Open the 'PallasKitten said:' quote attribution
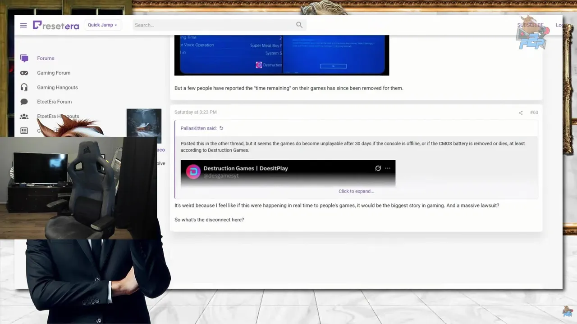The image size is (577, 324). pyautogui.click(x=199, y=128)
